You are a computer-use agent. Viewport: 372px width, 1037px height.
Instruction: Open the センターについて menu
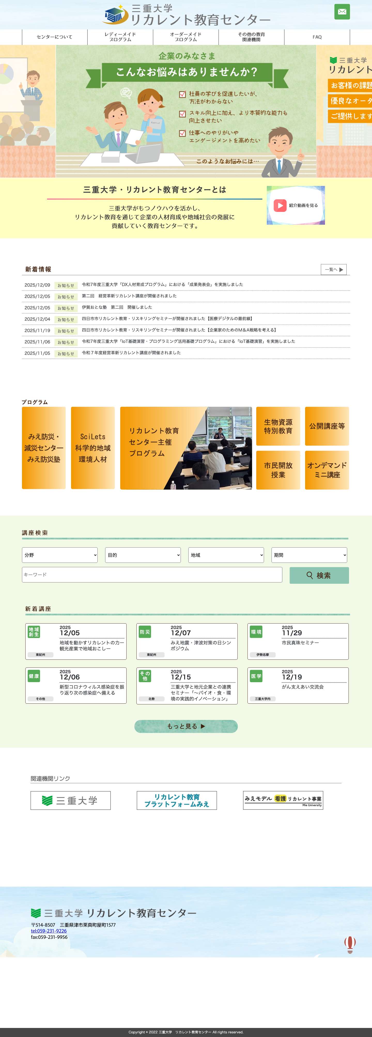coord(55,37)
